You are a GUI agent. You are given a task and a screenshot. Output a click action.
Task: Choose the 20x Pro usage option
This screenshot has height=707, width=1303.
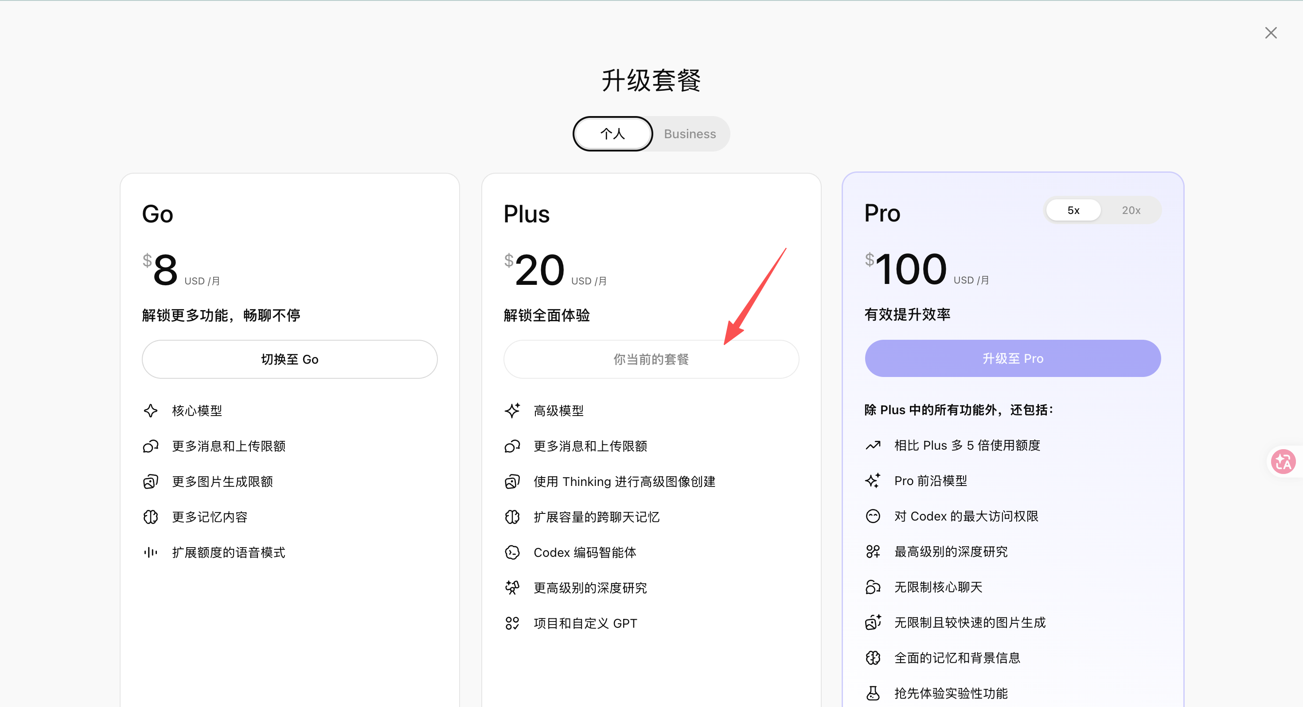(1131, 210)
